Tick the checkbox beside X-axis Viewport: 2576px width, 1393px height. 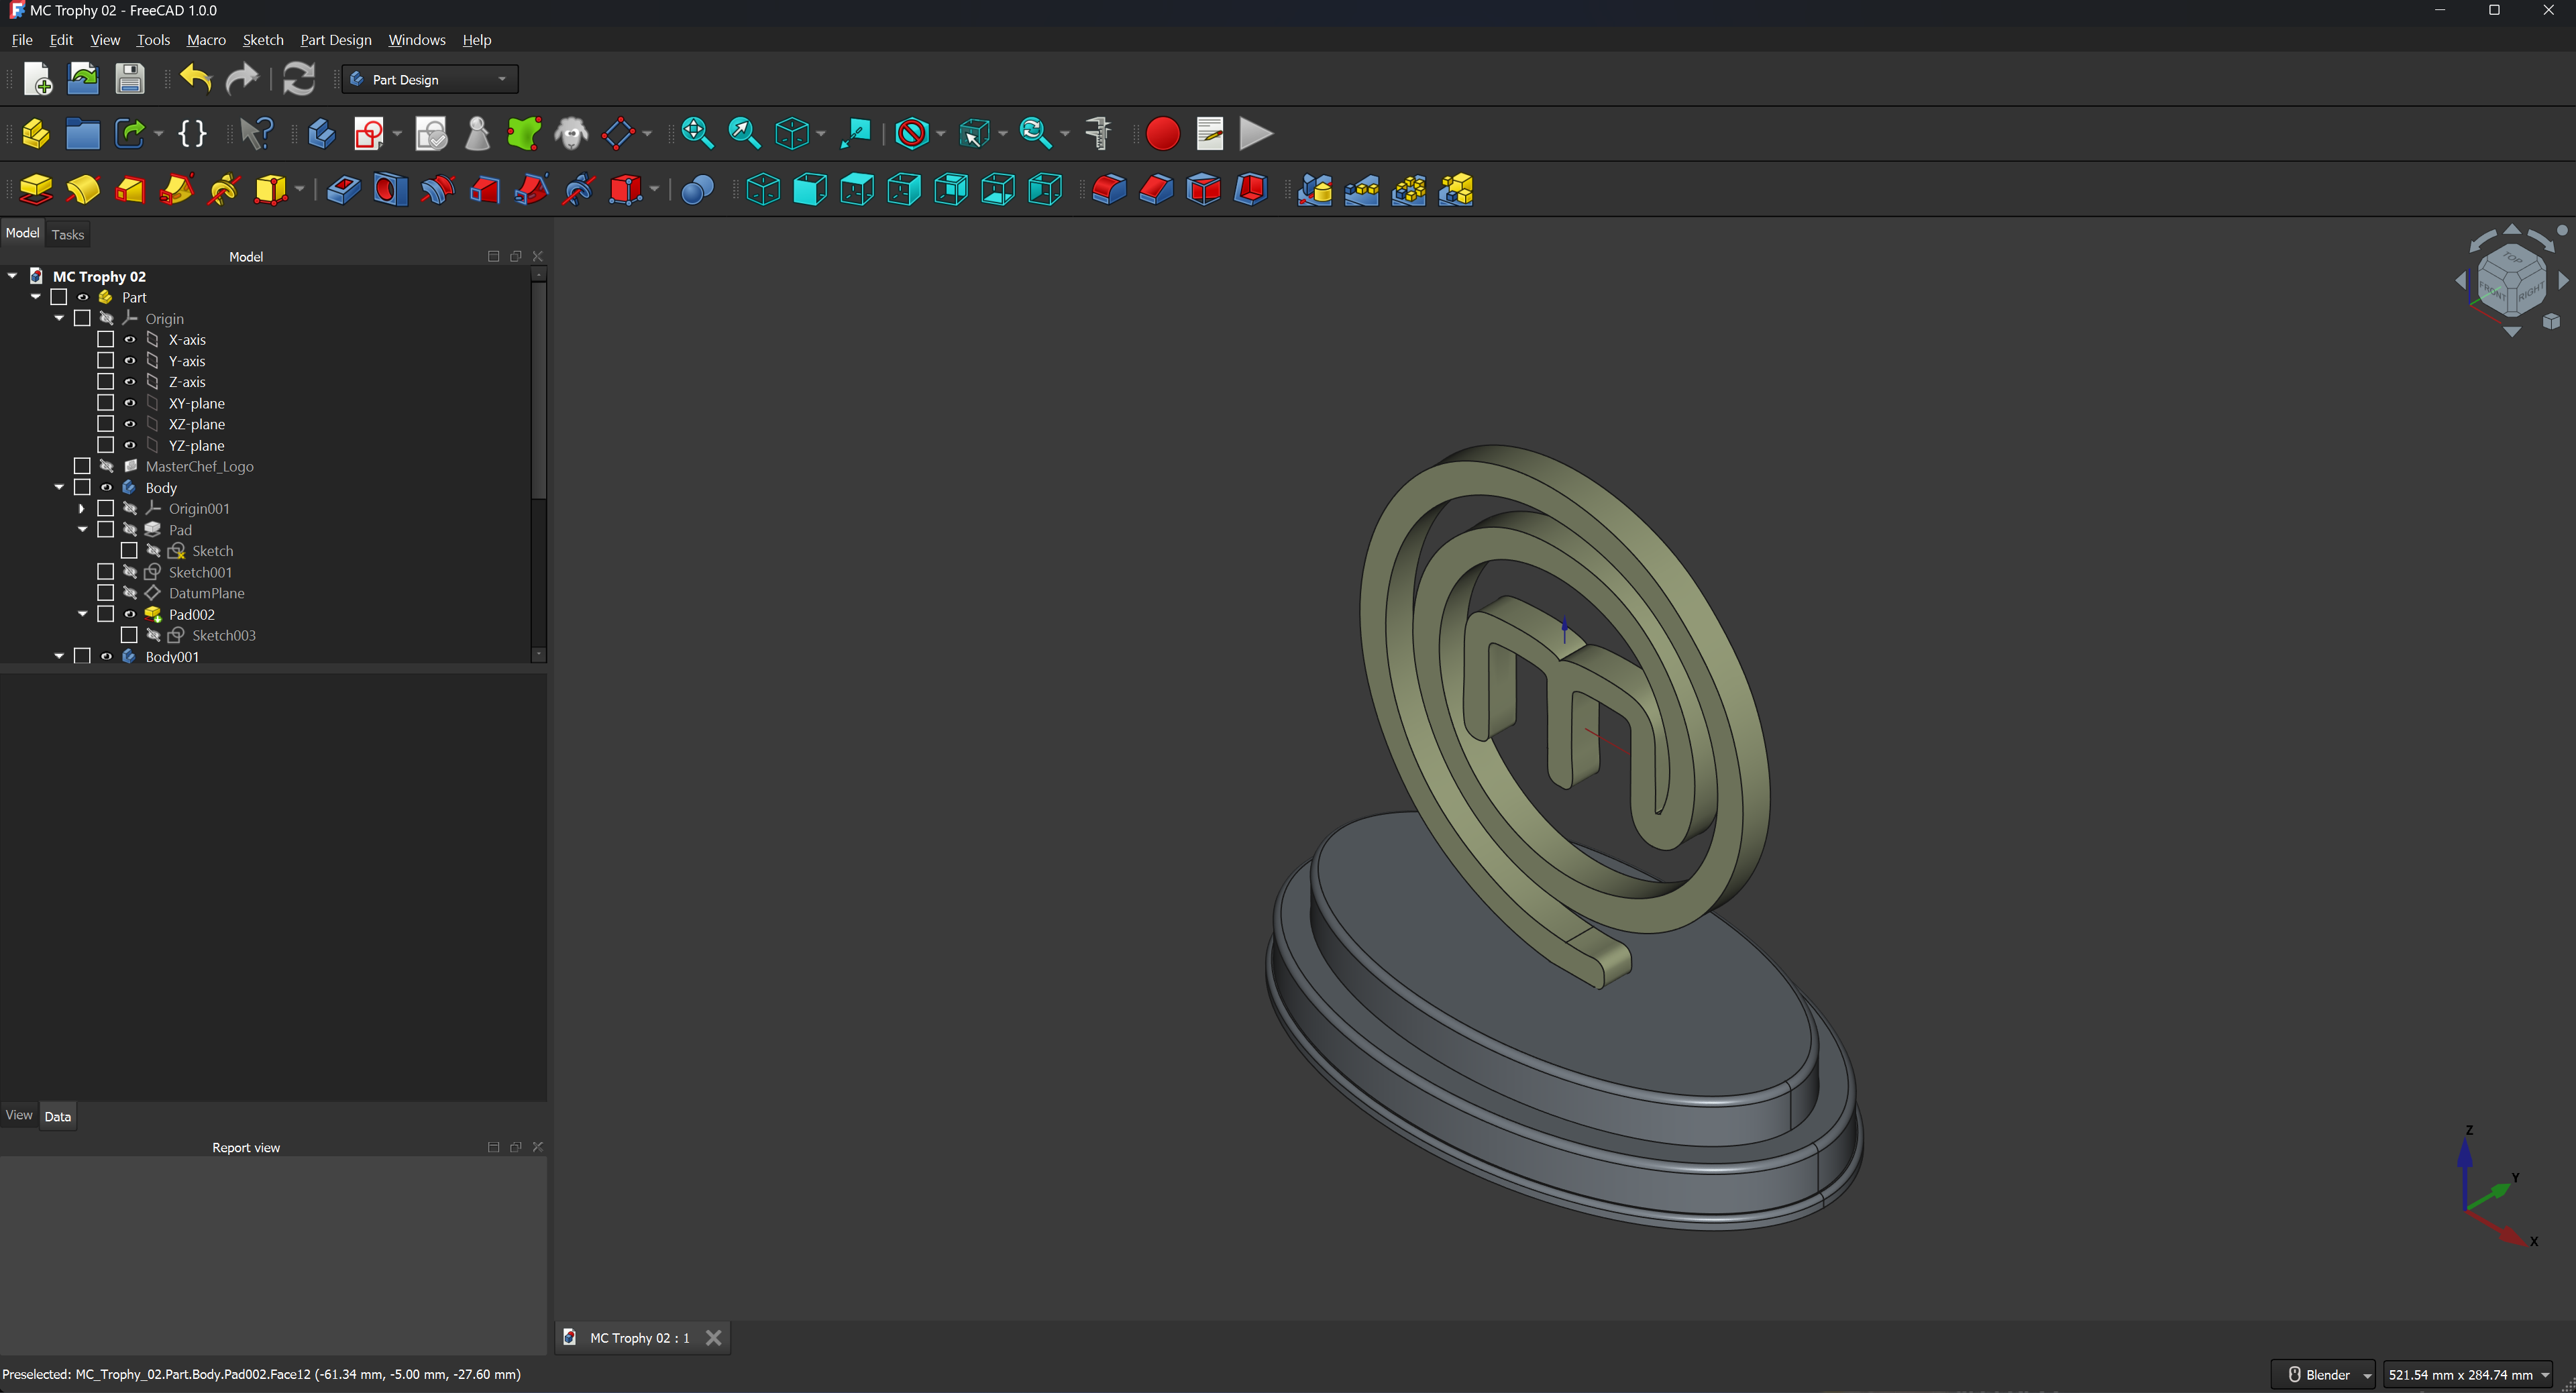[105, 340]
